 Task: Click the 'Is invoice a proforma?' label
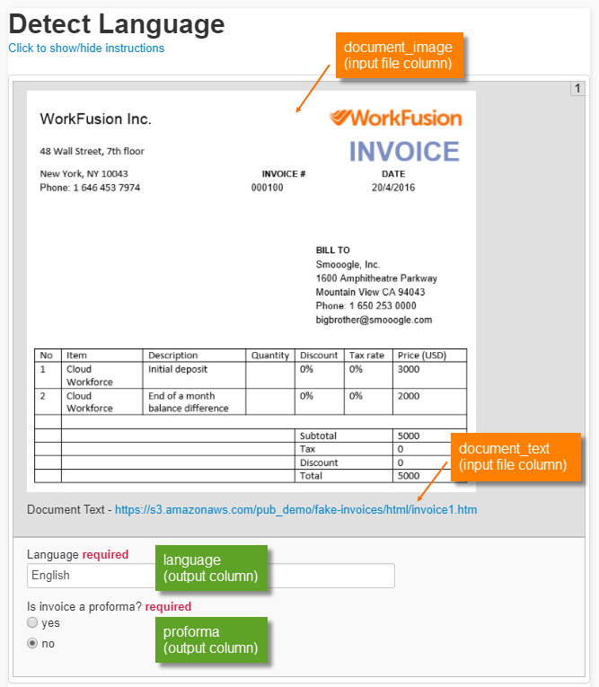click(x=84, y=607)
